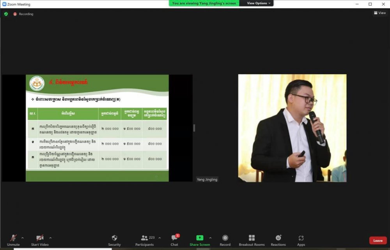Expand Share Screen options arrow
The height and width of the screenshot is (250, 390).
(x=210, y=238)
